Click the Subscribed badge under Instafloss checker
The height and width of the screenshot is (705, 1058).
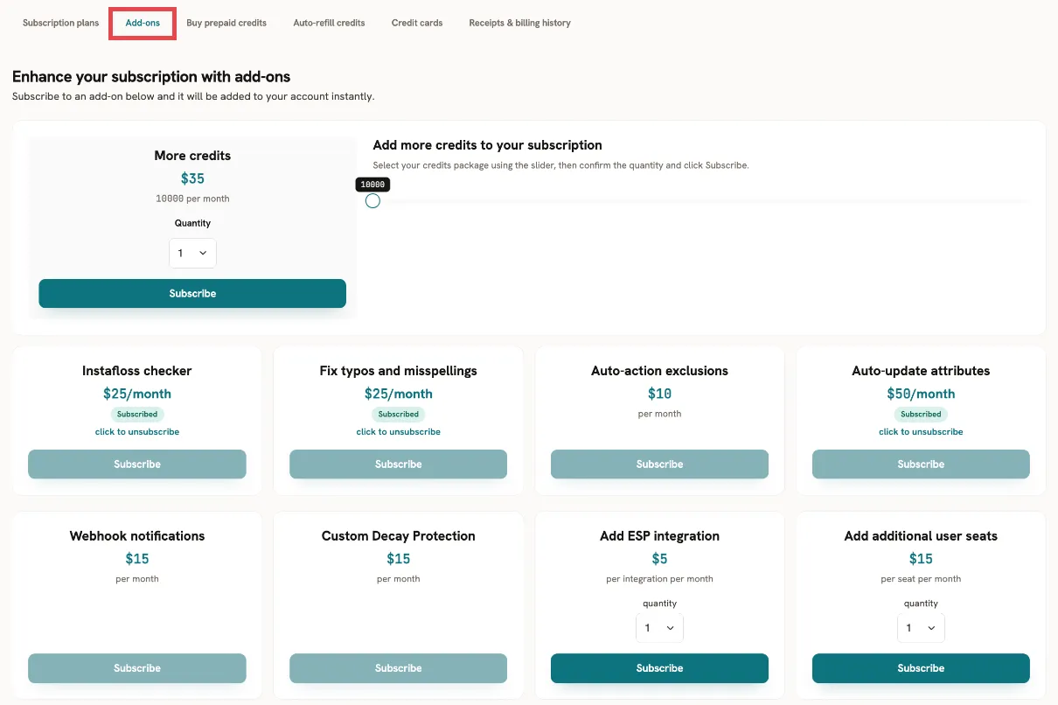pyautogui.click(x=137, y=415)
